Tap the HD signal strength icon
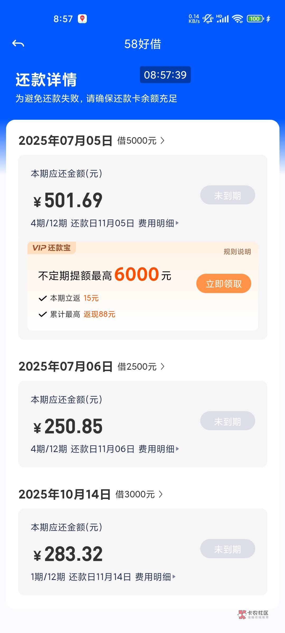The width and height of the screenshot is (285, 633). click(x=222, y=19)
